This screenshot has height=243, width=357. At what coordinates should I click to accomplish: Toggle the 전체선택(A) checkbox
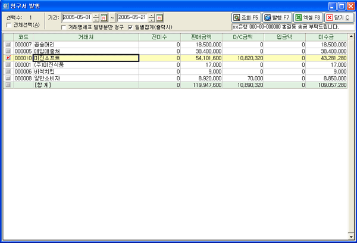[x=9, y=25]
